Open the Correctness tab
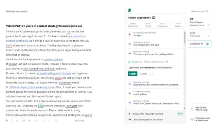 pos(133,25)
